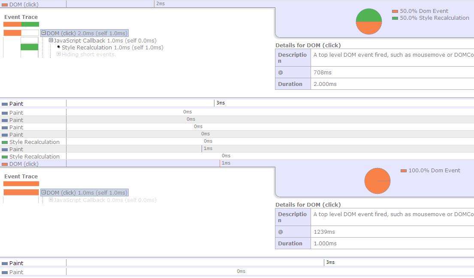Select the first Style Recalculation row
The height and width of the screenshot is (278, 474).
pyautogui.click(x=237, y=142)
